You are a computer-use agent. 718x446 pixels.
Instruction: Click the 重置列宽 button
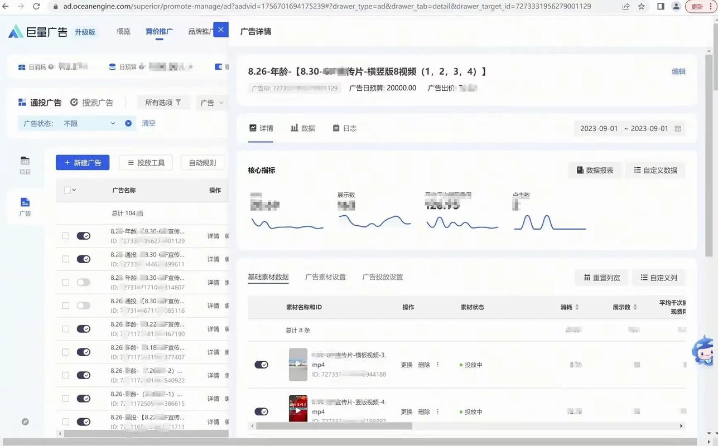(x=601, y=278)
